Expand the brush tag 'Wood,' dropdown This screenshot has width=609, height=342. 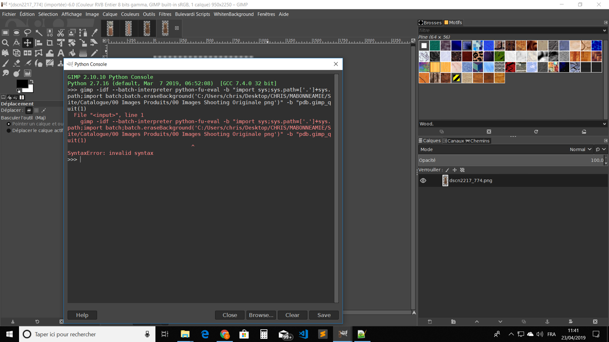click(604, 124)
